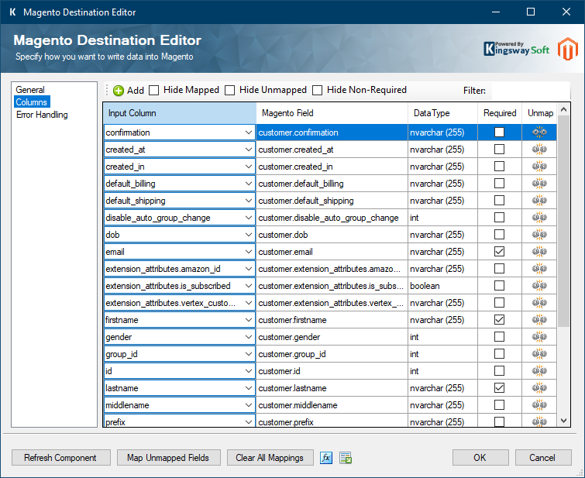Image resolution: width=585 pixels, height=478 pixels.
Task: Unmap the customer.gender field
Action: (x=539, y=337)
